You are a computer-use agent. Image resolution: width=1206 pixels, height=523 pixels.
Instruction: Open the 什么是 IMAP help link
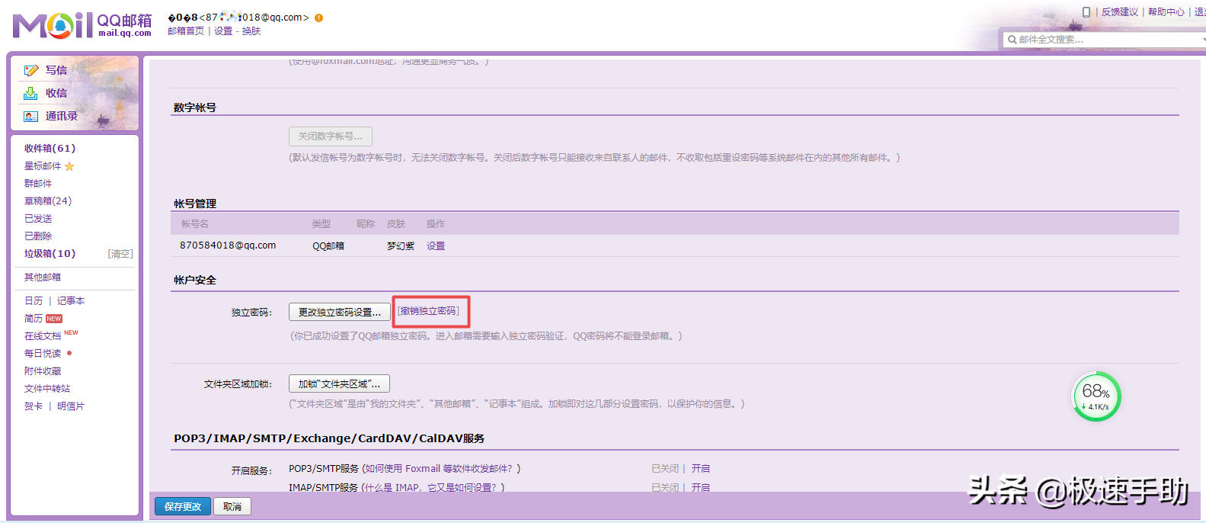[x=430, y=488]
